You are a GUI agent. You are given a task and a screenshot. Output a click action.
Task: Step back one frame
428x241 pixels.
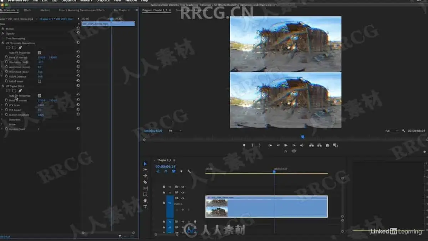click(x=278, y=145)
